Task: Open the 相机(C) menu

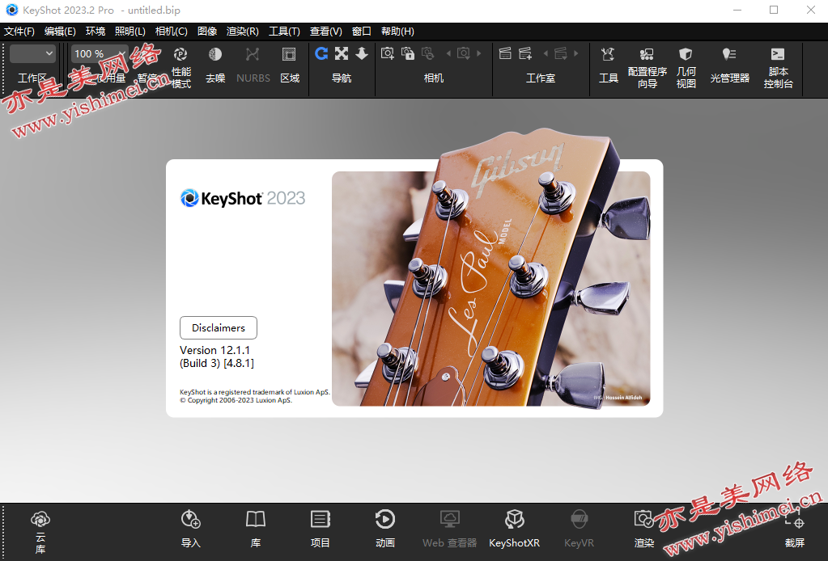Action: click(171, 31)
